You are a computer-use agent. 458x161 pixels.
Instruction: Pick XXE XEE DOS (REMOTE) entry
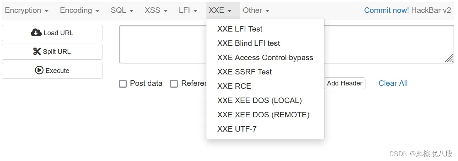point(263,115)
